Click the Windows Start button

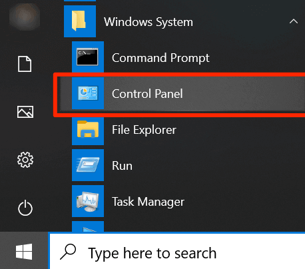24,252
